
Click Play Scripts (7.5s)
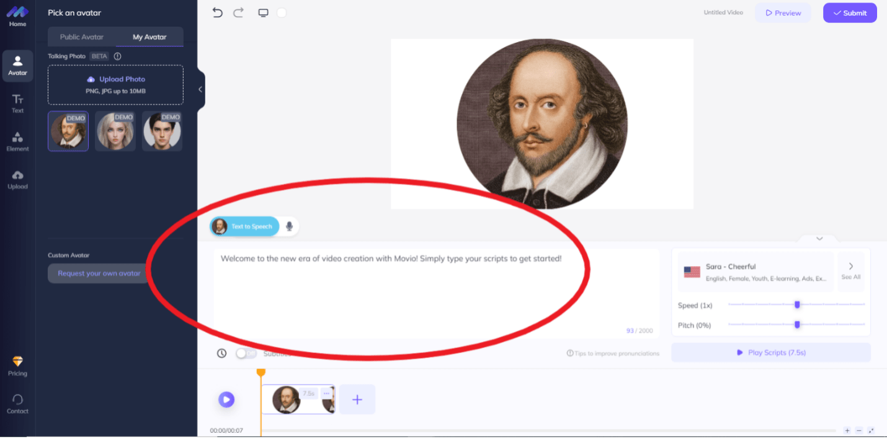771,352
